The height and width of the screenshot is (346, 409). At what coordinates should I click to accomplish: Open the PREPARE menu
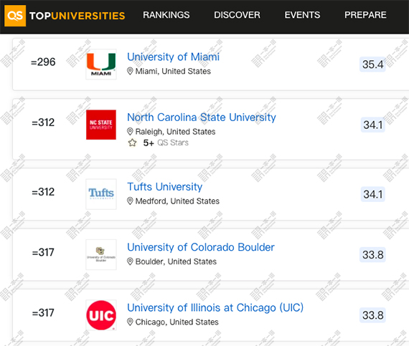pyautogui.click(x=365, y=15)
